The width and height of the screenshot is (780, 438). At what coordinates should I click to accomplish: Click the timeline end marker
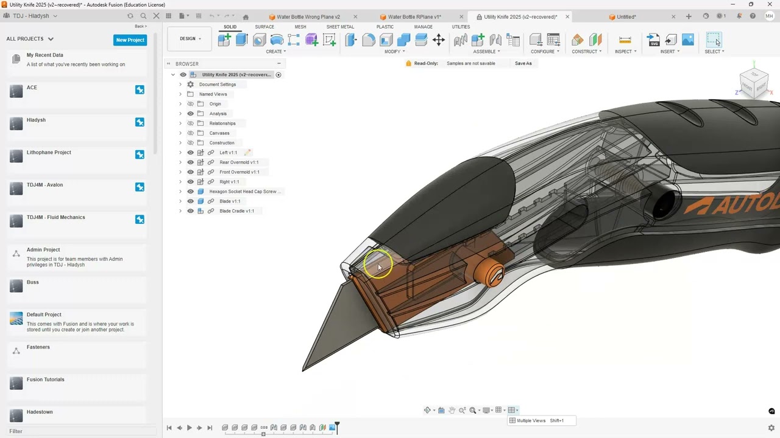coord(336,428)
